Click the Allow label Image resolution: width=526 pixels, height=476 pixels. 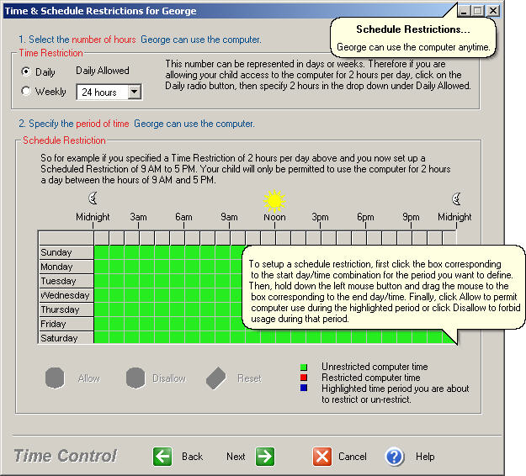[89, 378]
